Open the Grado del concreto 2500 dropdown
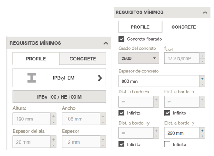This screenshot has height=156, width=214. (x=139, y=58)
